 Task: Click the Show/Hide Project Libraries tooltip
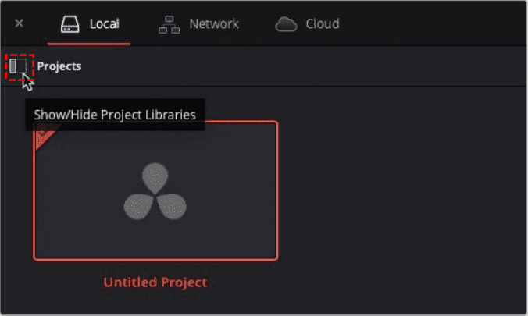coord(115,115)
